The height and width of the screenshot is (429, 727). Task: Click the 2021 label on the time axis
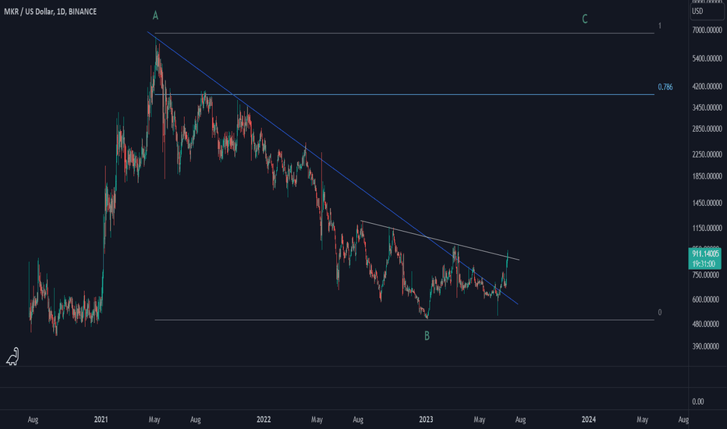(x=101, y=420)
